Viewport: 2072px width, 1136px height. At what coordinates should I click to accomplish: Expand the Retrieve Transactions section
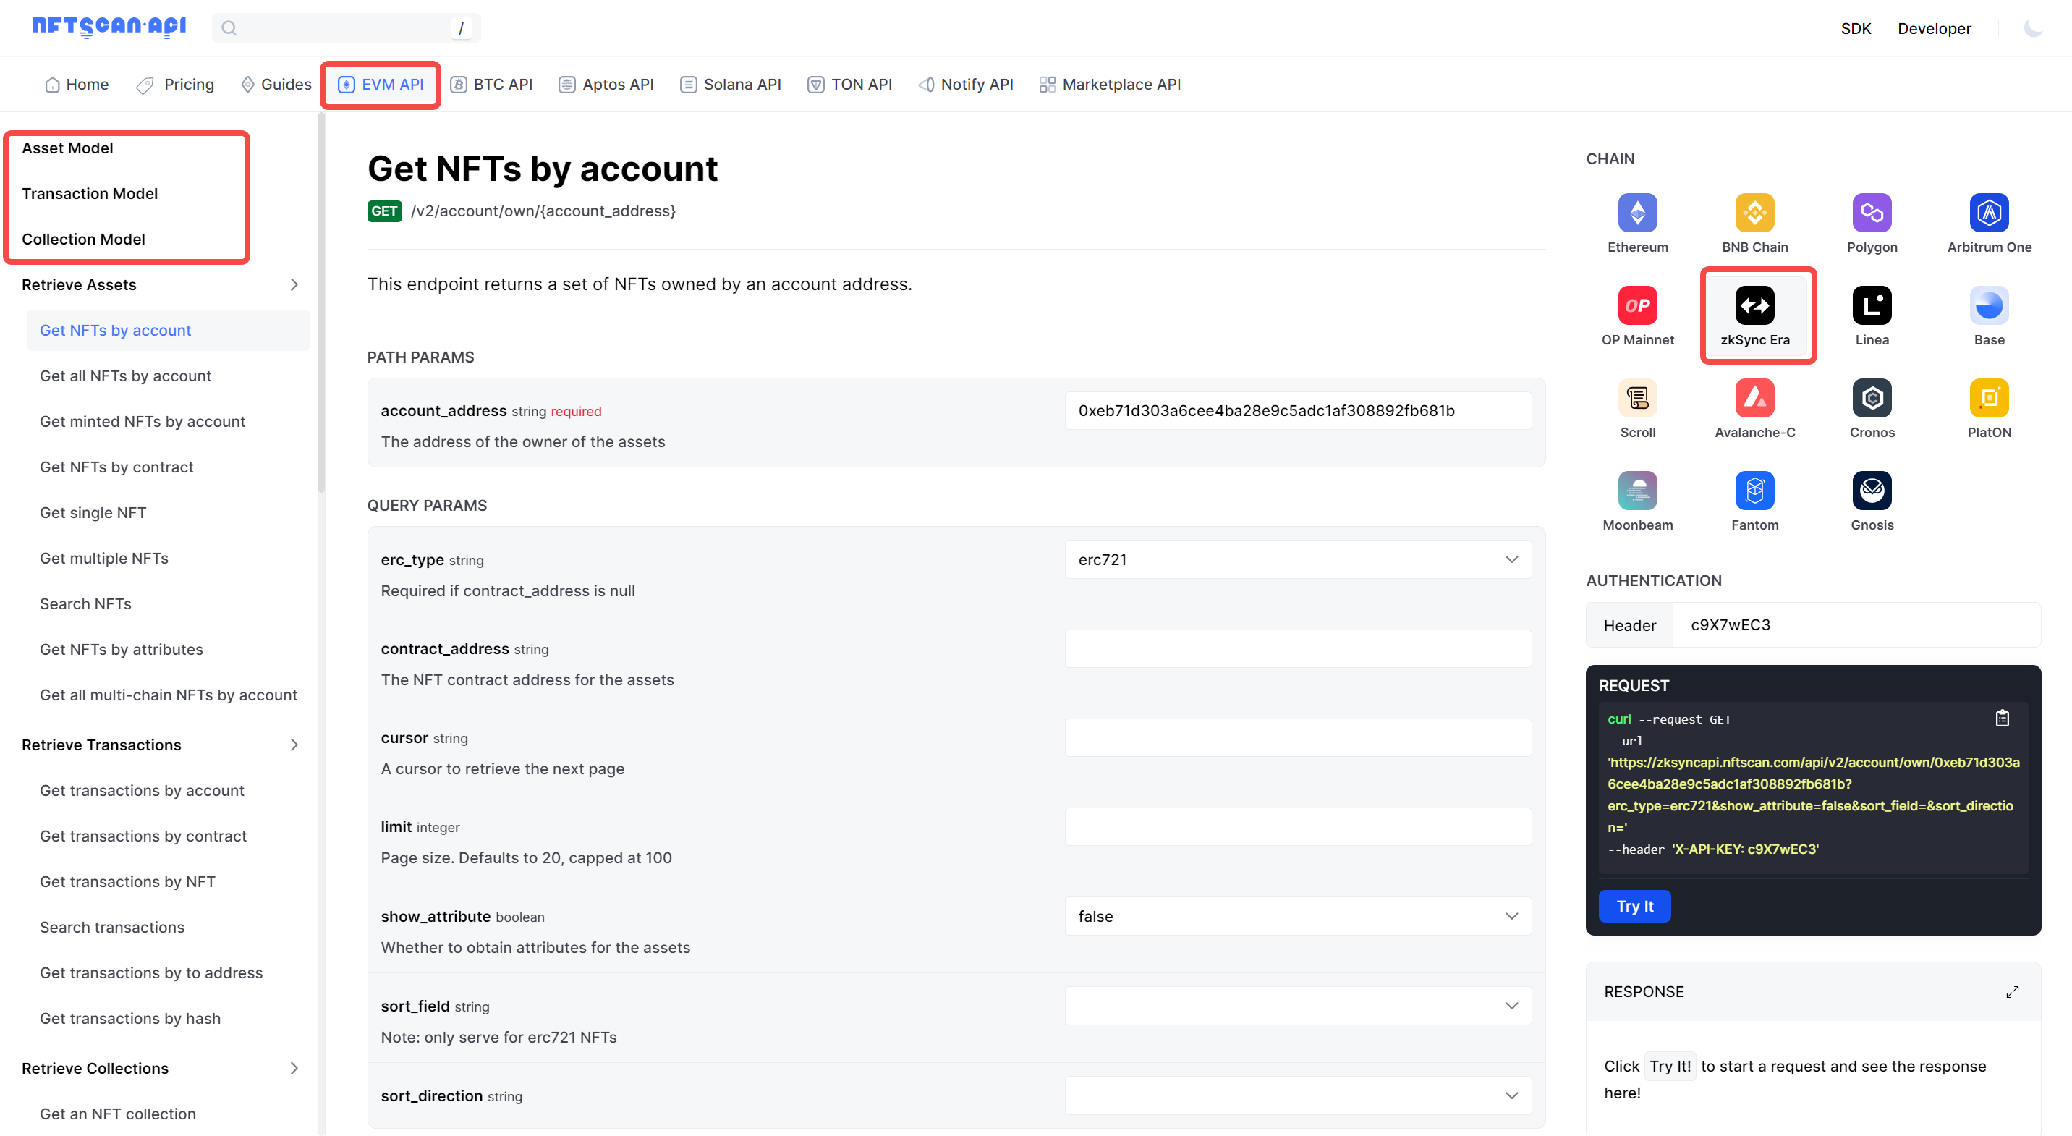[x=294, y=745]
